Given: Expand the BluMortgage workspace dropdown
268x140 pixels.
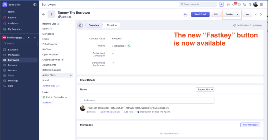Looking at the screenshot, I should pyautogui.click(x=29, y=37).
